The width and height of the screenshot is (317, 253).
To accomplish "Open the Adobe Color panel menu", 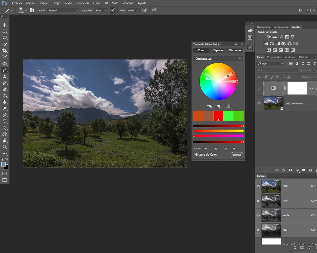I will 242,44.
